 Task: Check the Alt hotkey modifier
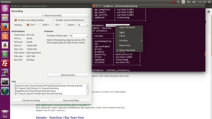(x=53, y=25)
